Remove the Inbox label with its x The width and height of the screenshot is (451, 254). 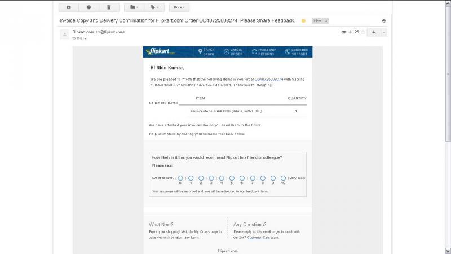pyautogui.click(x=326, y=21)
